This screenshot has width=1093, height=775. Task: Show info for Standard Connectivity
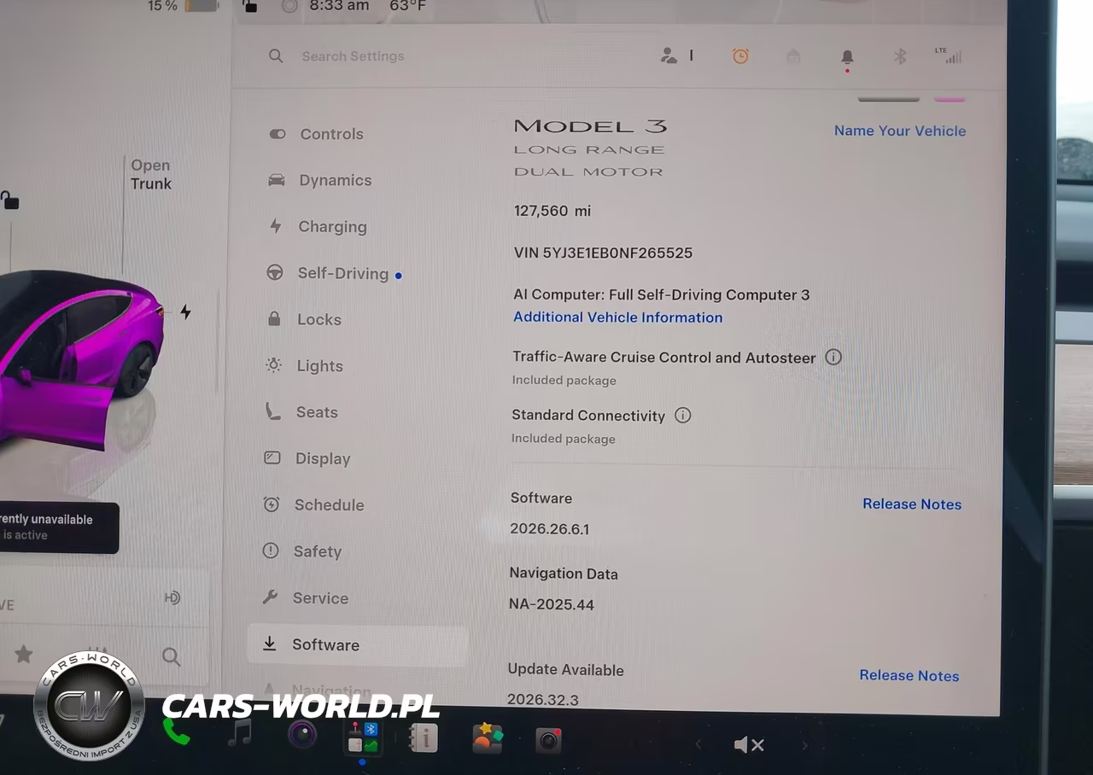[682, 415]
